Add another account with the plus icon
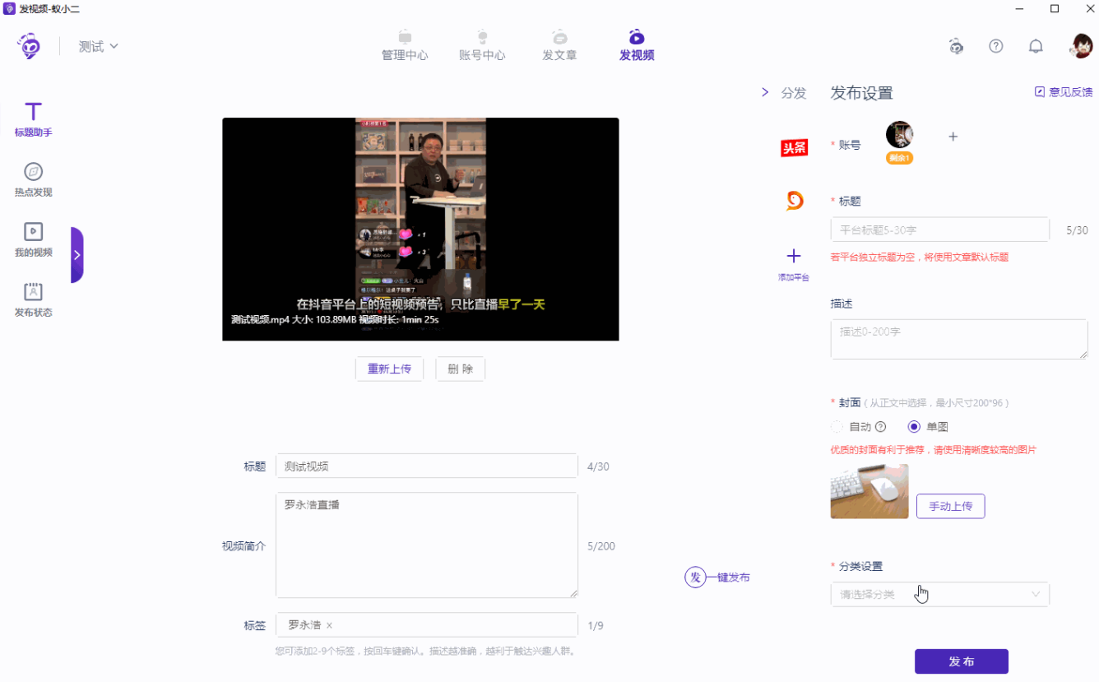The width and height of the screenshot is (1099, 682). tap(953, 137)
